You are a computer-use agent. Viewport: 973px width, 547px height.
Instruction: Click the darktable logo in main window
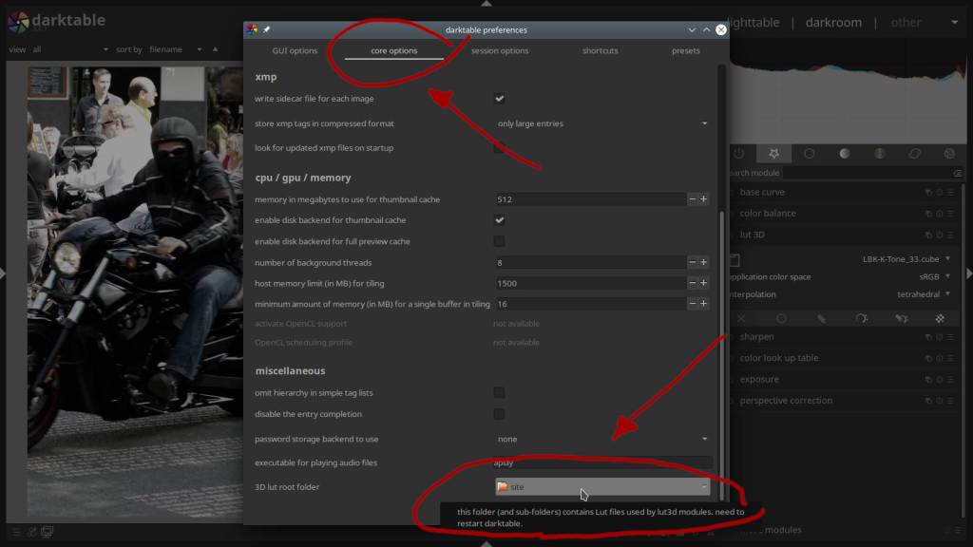[18, 22]
